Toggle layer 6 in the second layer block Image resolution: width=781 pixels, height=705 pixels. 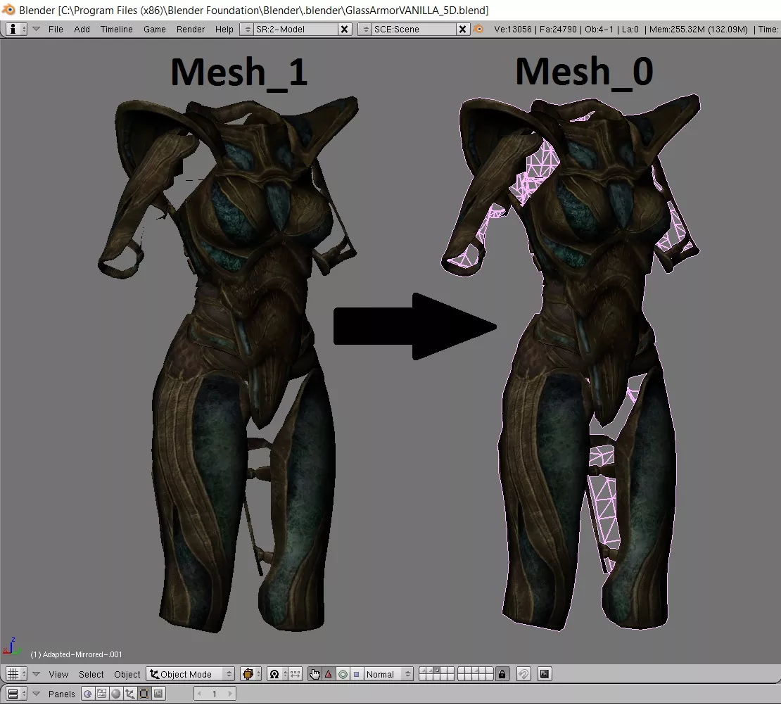[x=461, y=671]
